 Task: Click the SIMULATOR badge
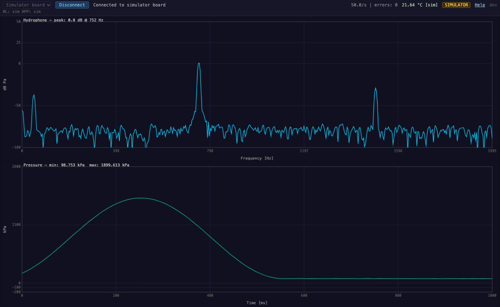(456, 5)
